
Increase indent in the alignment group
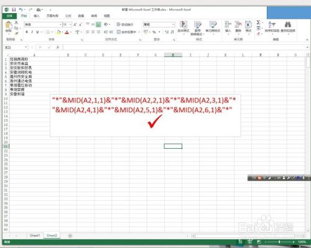click(111, 32)
